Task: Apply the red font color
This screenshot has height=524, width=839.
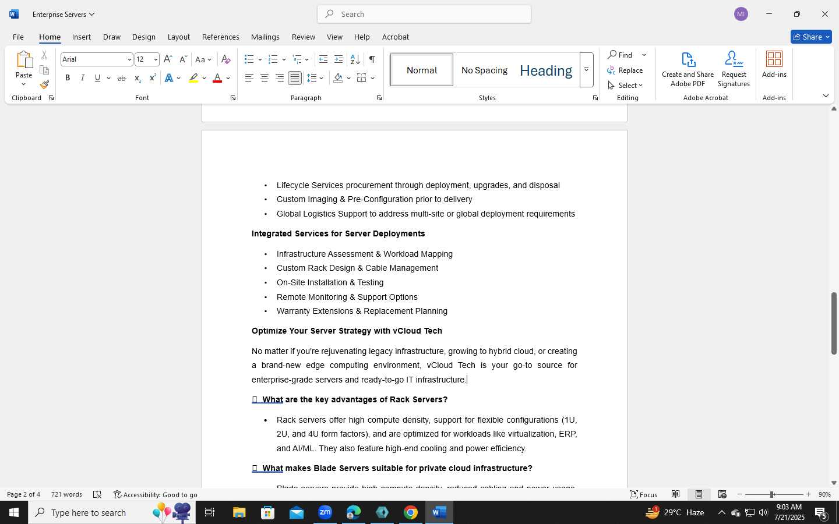Action: 217,78
